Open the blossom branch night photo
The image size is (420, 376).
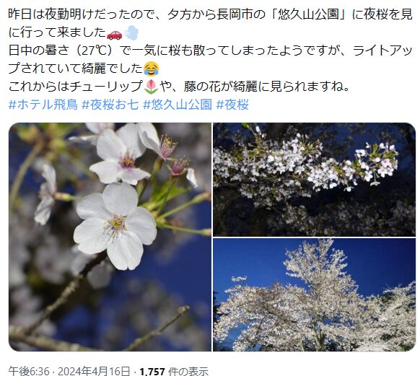tap(314, 180)
